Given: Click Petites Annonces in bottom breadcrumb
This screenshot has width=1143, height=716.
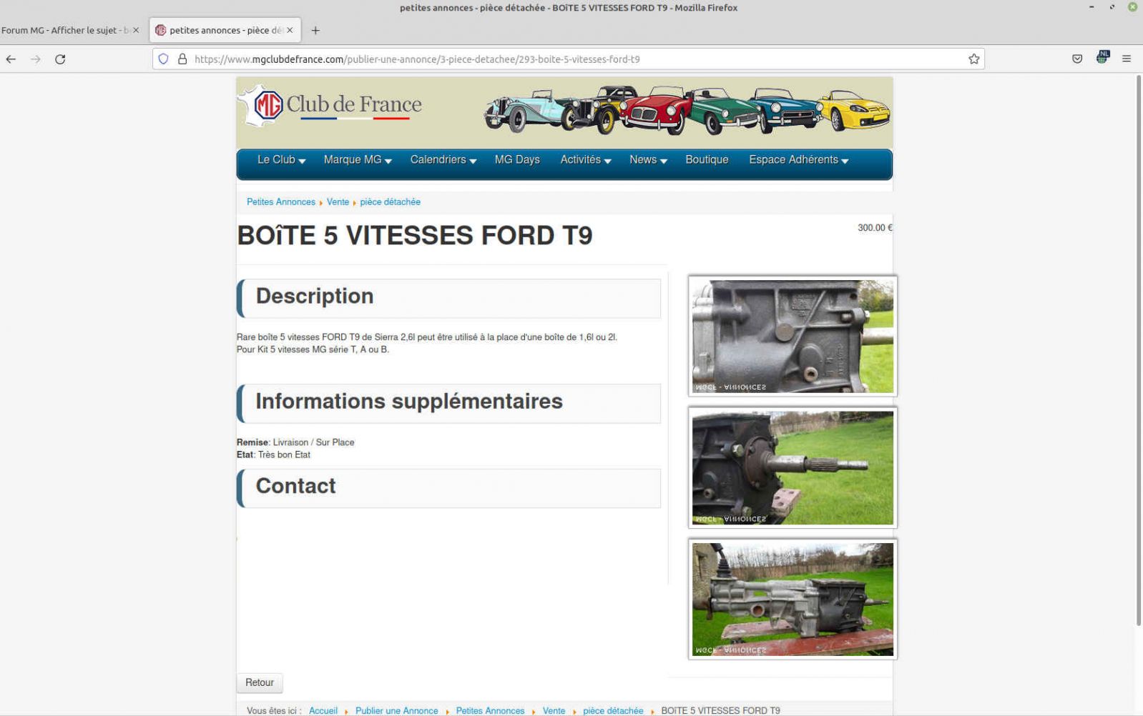Looking at the screenshot, I should click(490, 711).
